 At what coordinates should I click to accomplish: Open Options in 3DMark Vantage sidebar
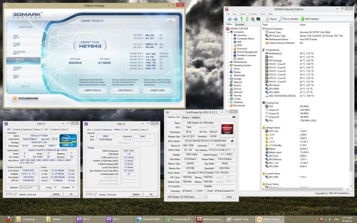pyautogui.click(x=17, y=44)
